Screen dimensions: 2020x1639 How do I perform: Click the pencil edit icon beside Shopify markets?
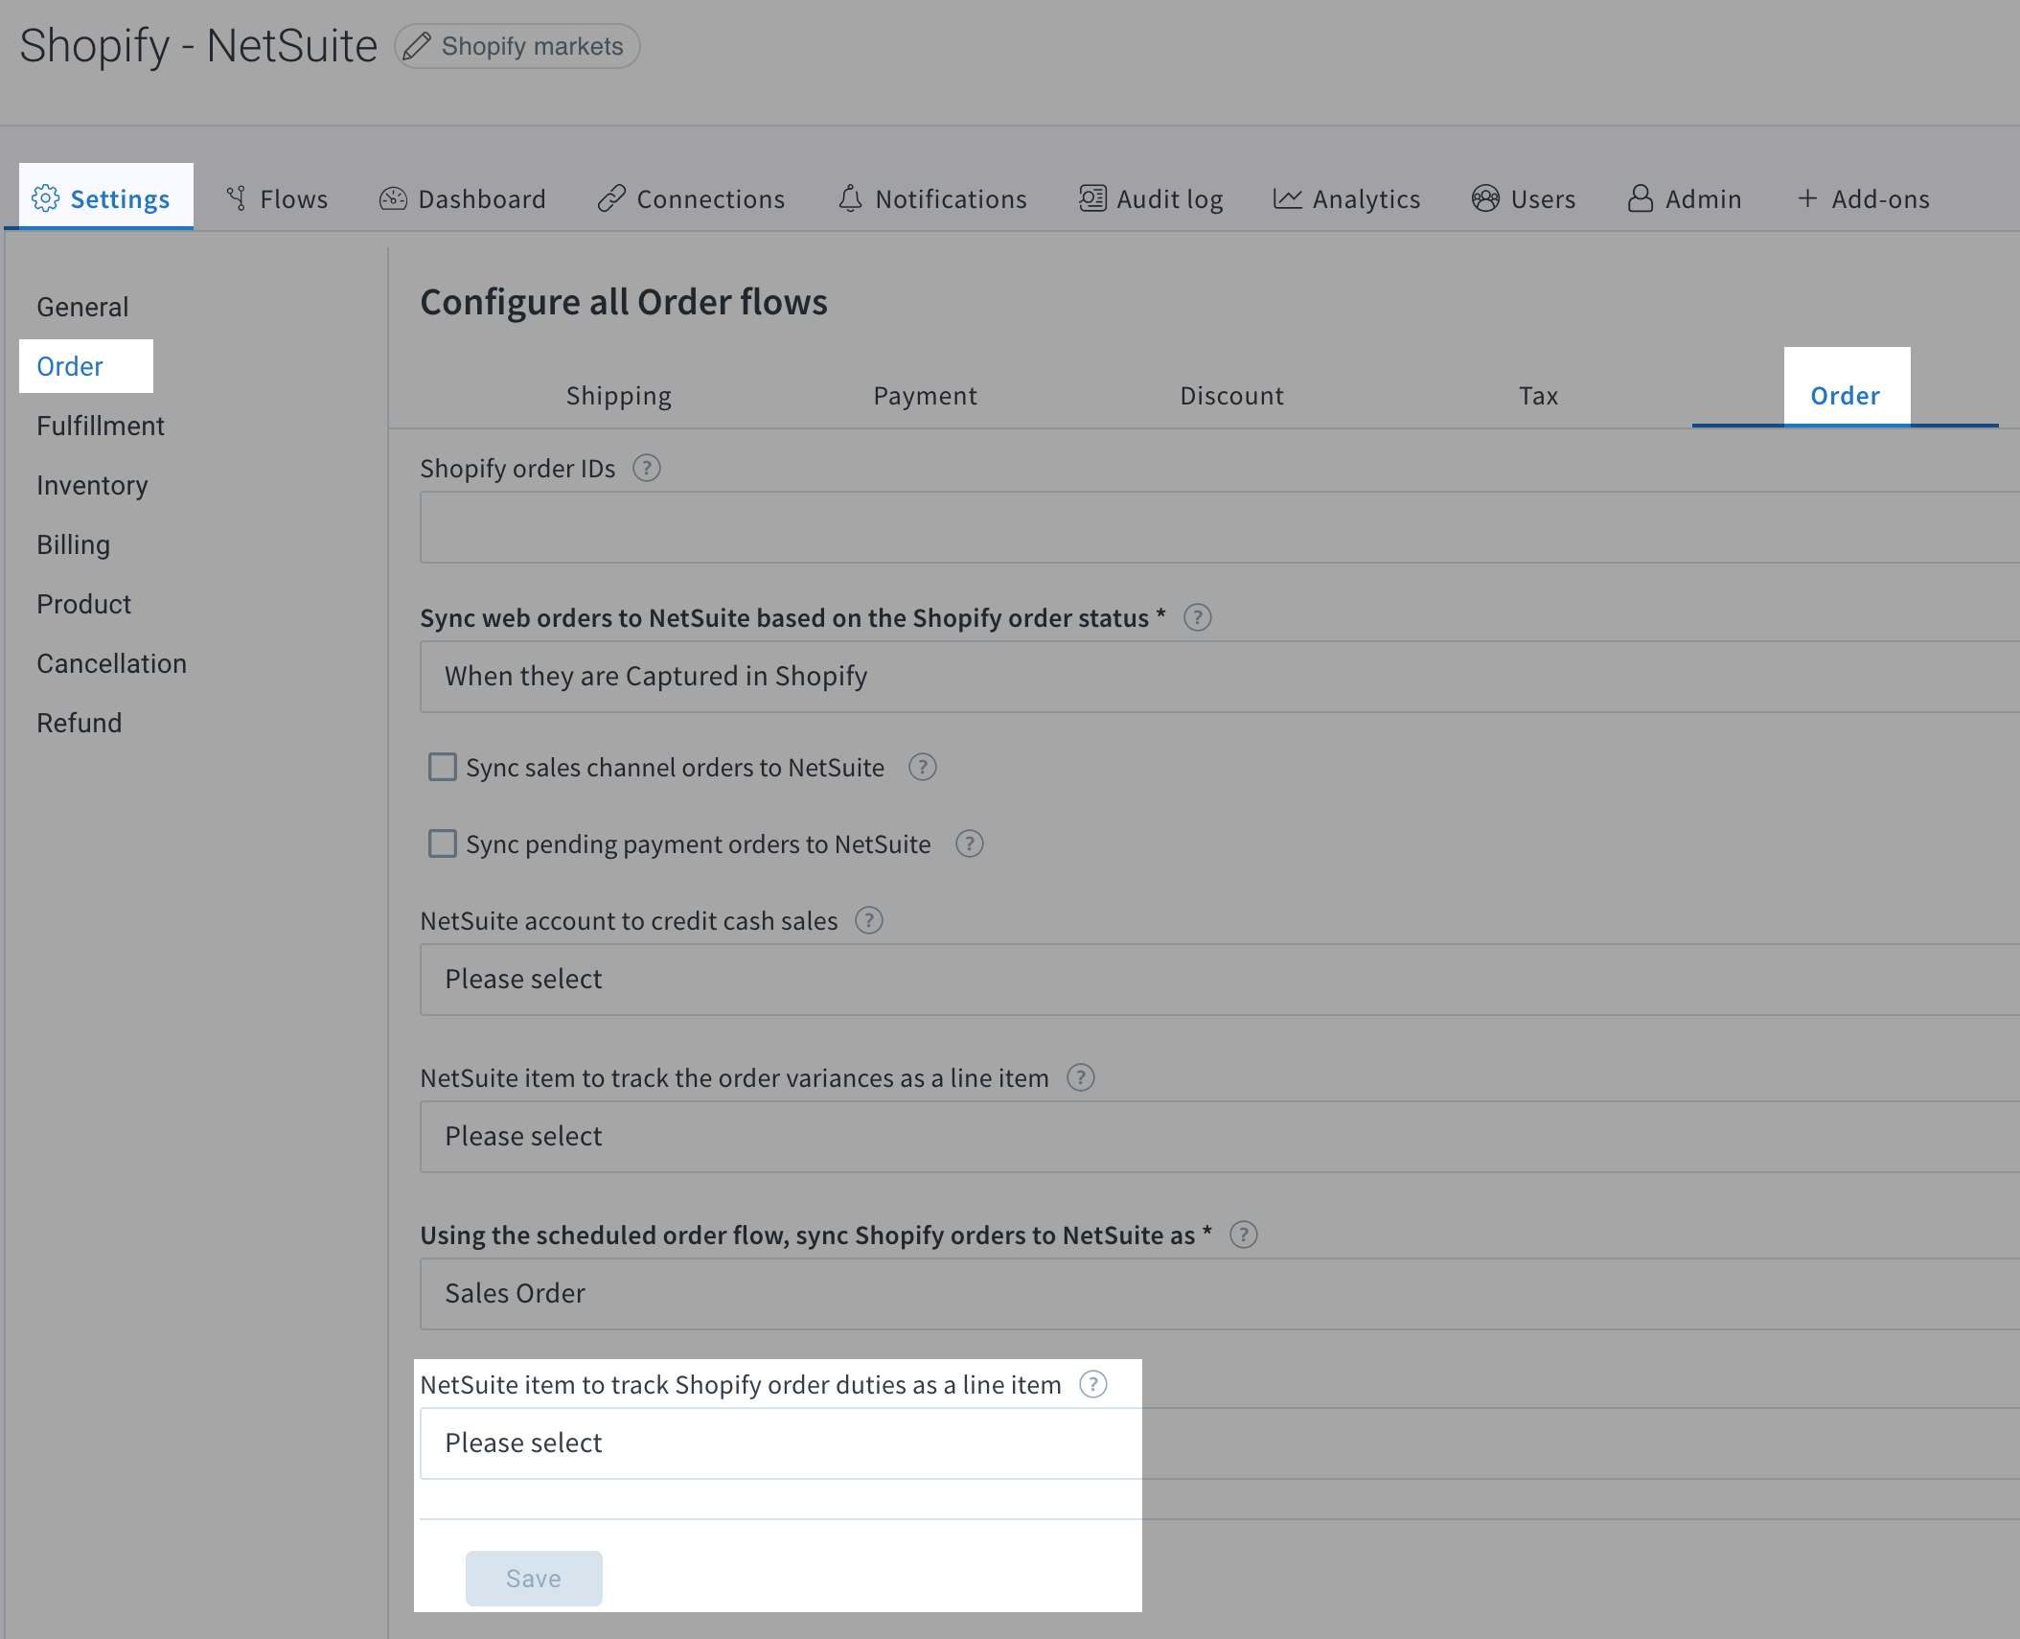point(417,46)
